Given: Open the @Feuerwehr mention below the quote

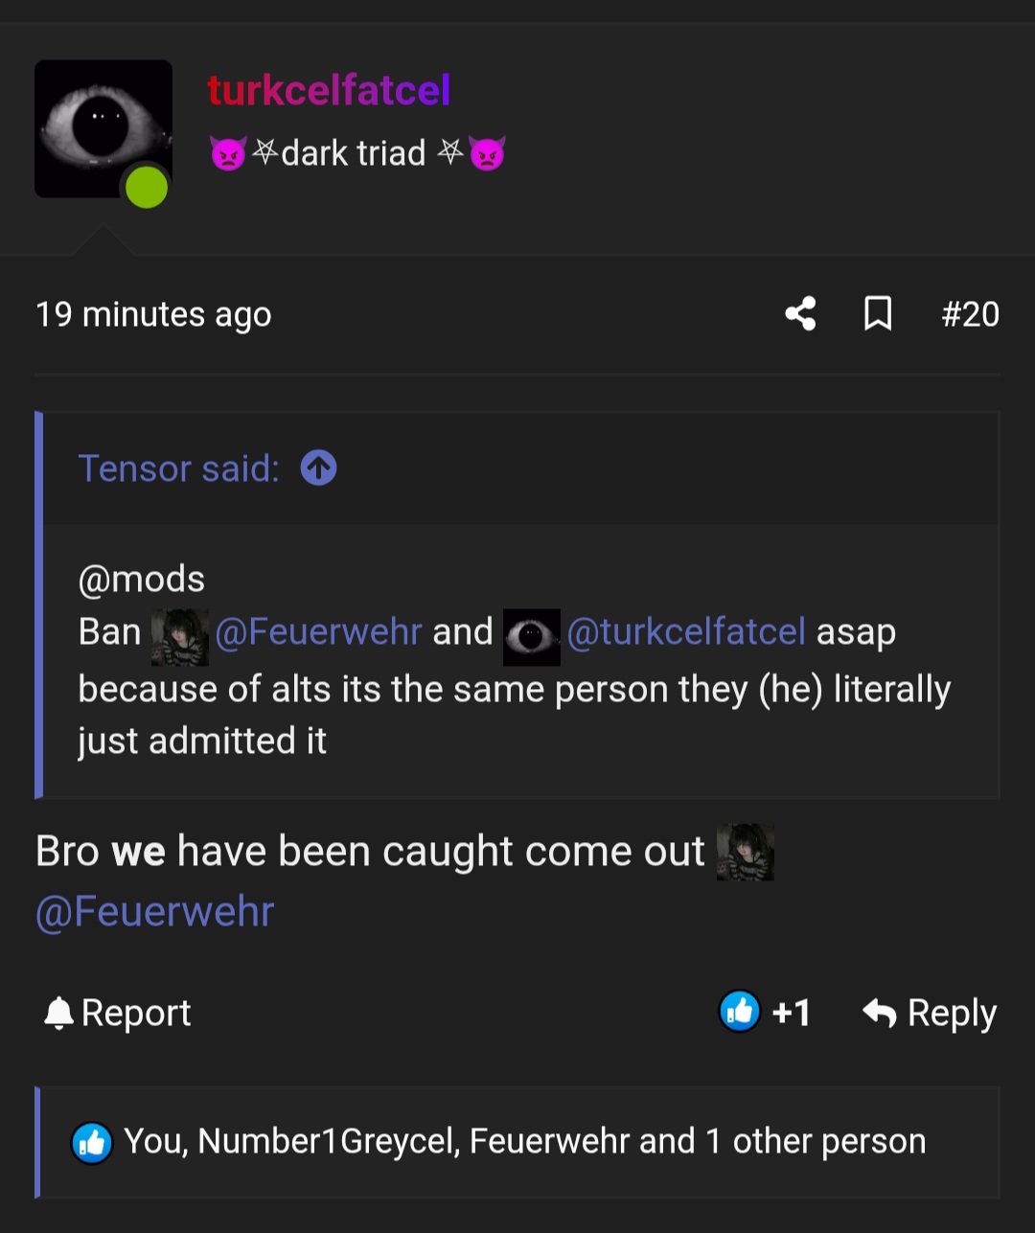Looking at the screenshot, I should (155, 912).
